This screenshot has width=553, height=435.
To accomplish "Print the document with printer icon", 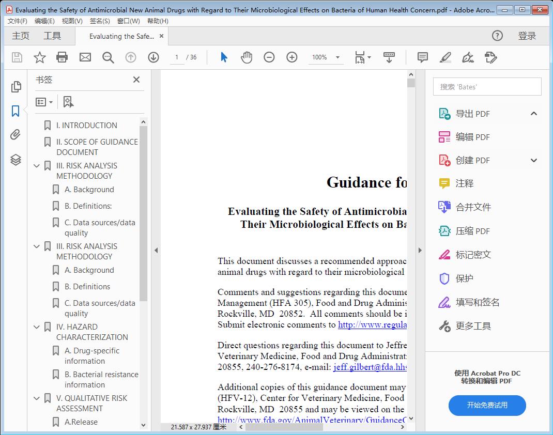I will 62,57.
